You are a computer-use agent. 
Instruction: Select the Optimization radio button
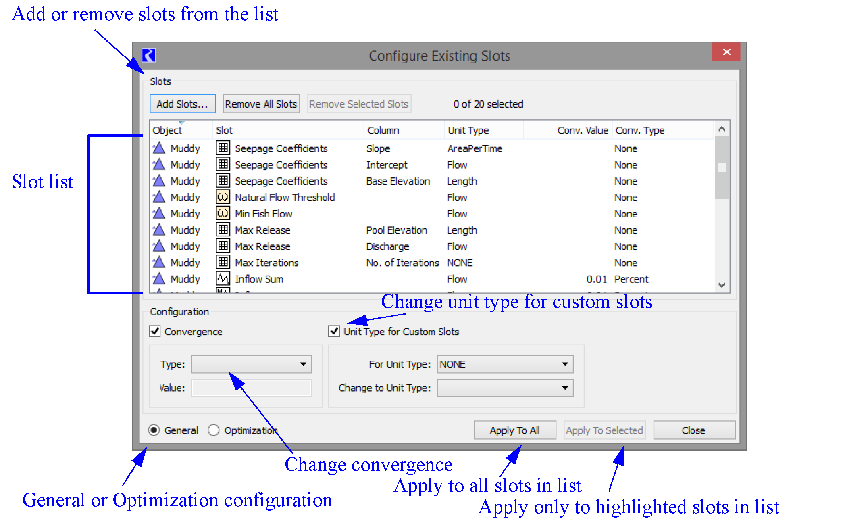coord(213,430)
